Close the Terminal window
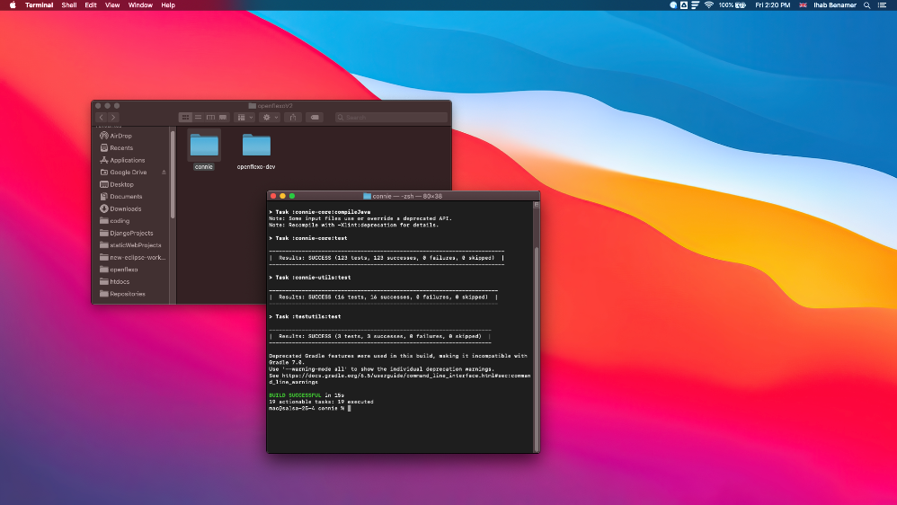The width and height of the screenshot is (897, 505). click(x=273, y=196)
